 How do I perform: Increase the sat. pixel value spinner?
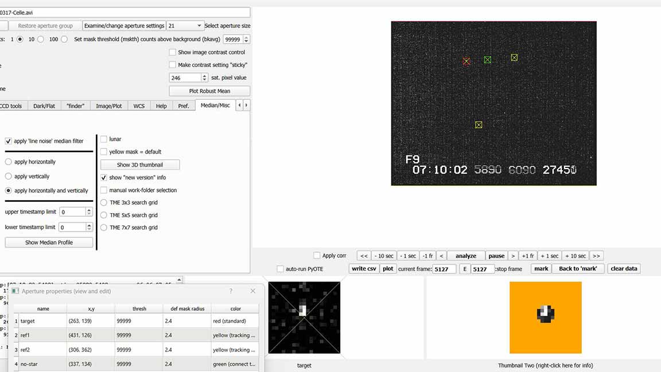coord(204,76)
